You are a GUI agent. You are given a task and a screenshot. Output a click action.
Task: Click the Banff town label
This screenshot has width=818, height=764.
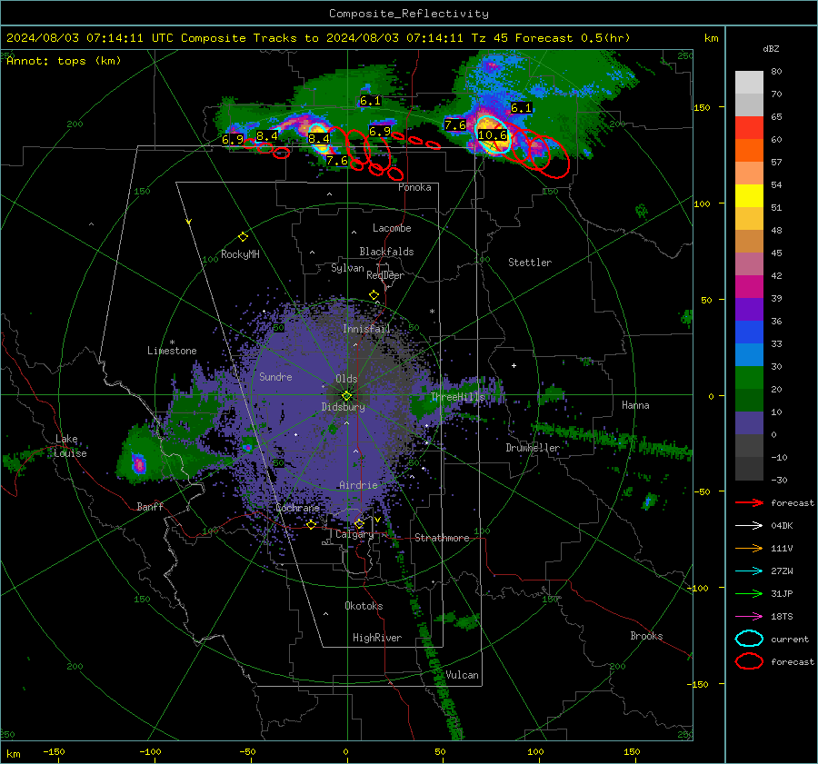150,506
